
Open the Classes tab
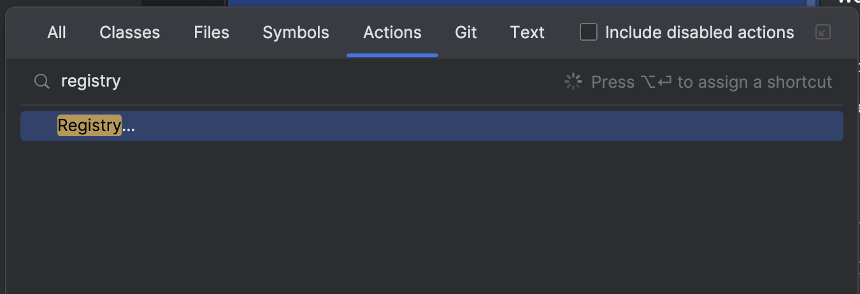click(130, 32)
